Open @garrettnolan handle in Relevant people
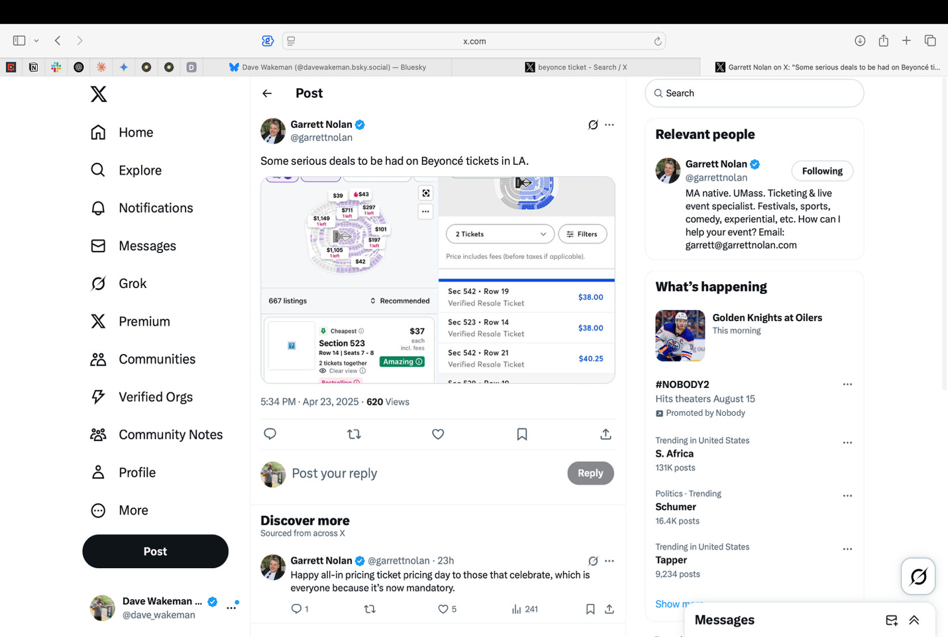The width and height of the screenshot is (948, 637). coord(716,177)
